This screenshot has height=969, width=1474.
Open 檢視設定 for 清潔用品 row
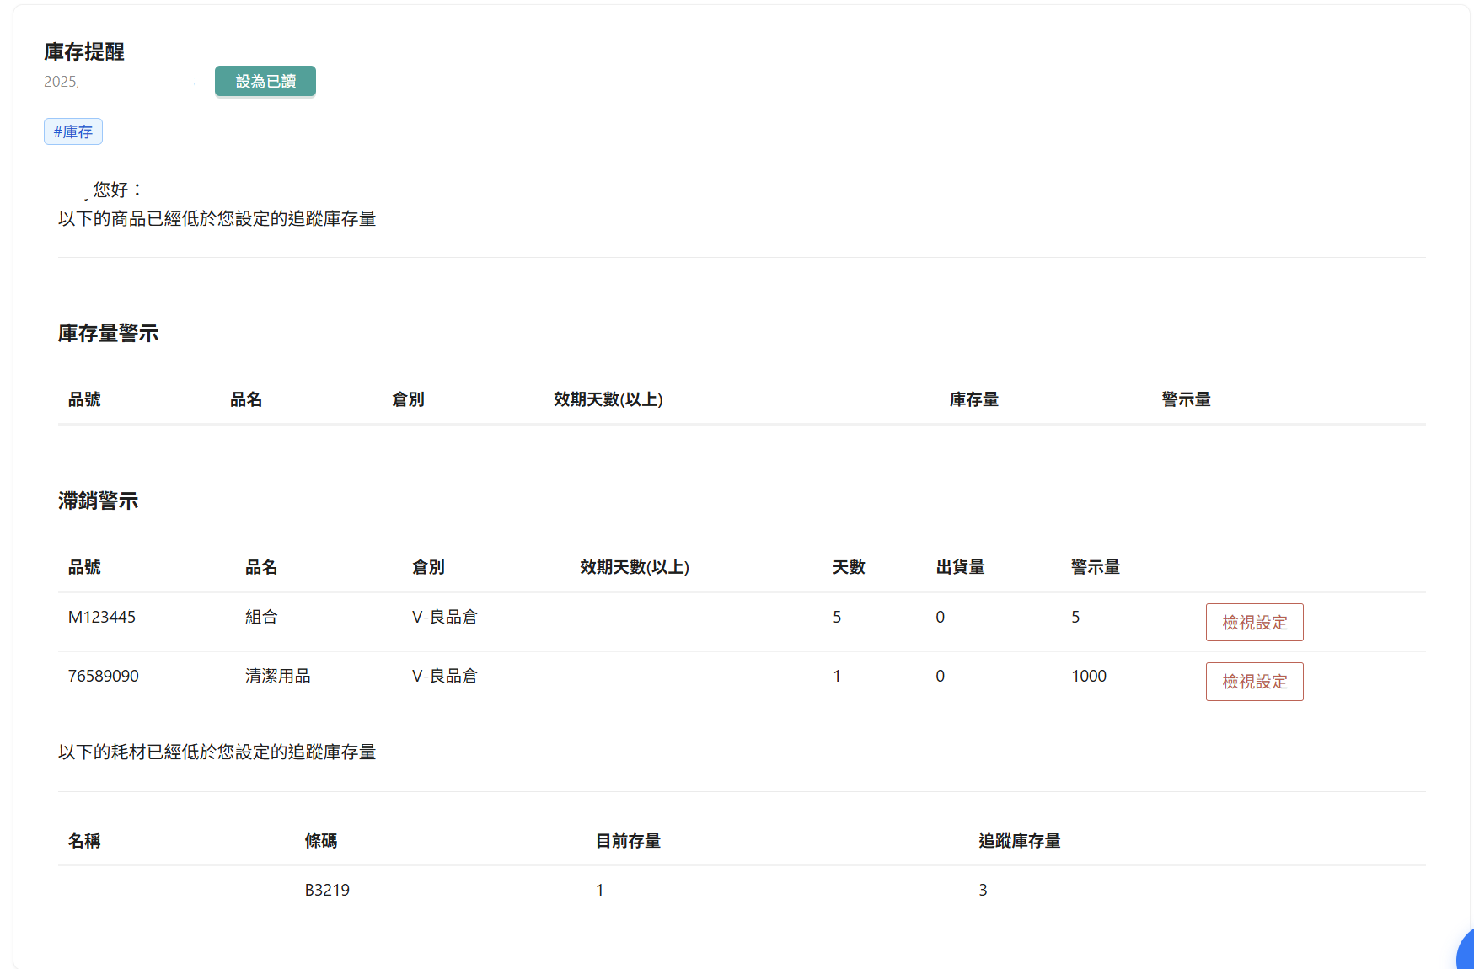pos(1254,681)
